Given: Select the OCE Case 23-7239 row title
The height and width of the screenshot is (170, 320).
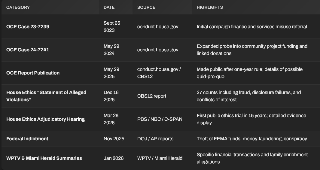Looking at the screenshot, I should coord(28,27).
